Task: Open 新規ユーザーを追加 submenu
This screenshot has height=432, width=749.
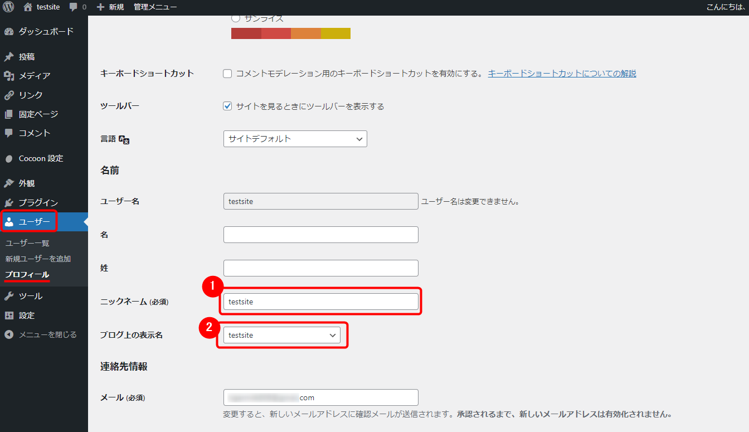Action: click(x=38, y=259)
